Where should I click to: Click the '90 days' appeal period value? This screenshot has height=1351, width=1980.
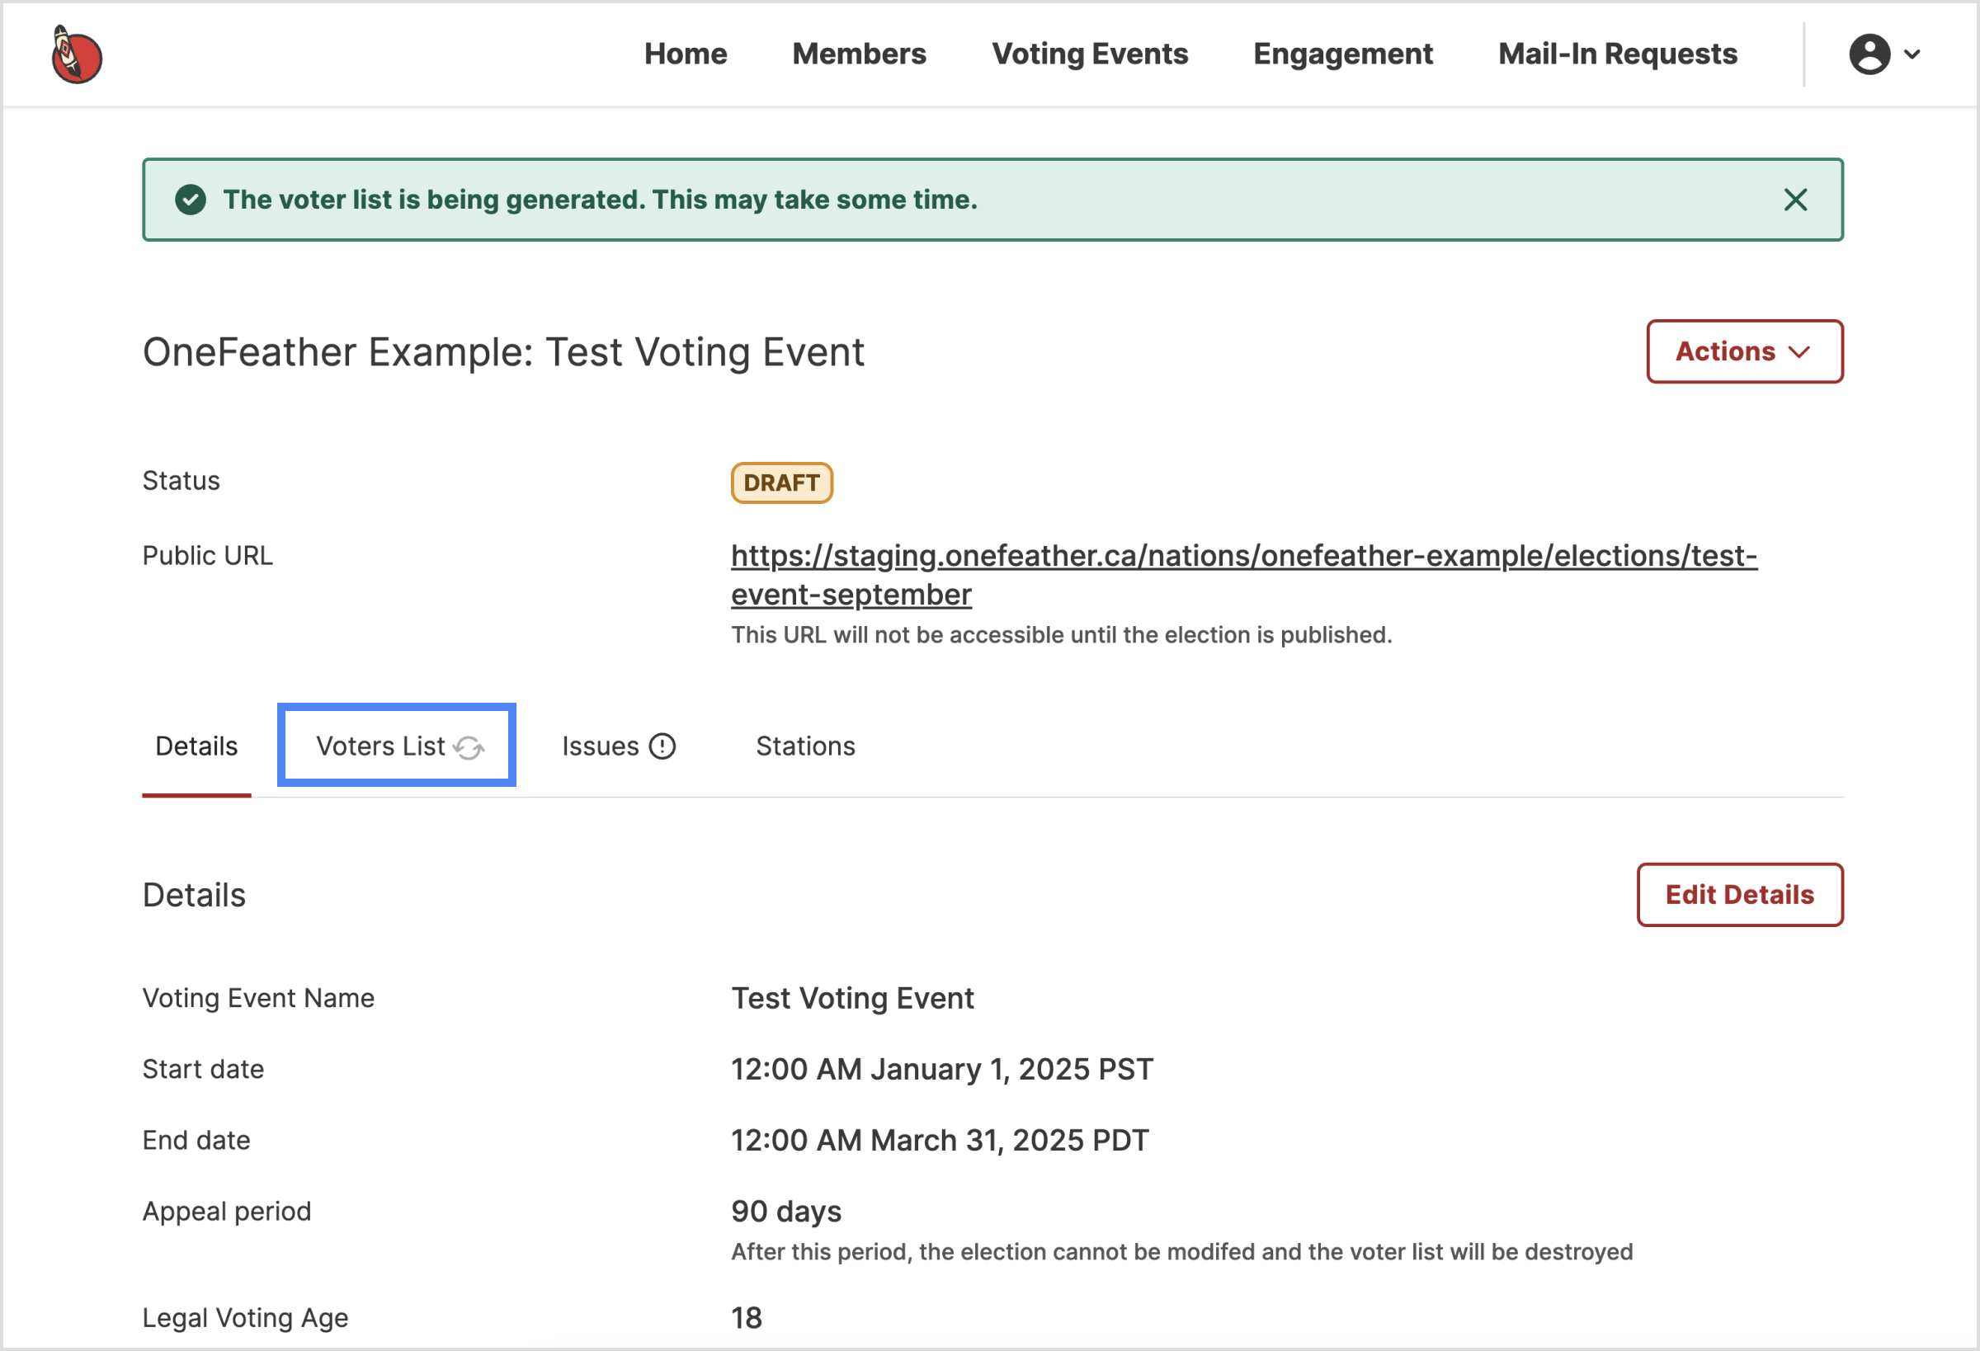tap(785, 1212)
